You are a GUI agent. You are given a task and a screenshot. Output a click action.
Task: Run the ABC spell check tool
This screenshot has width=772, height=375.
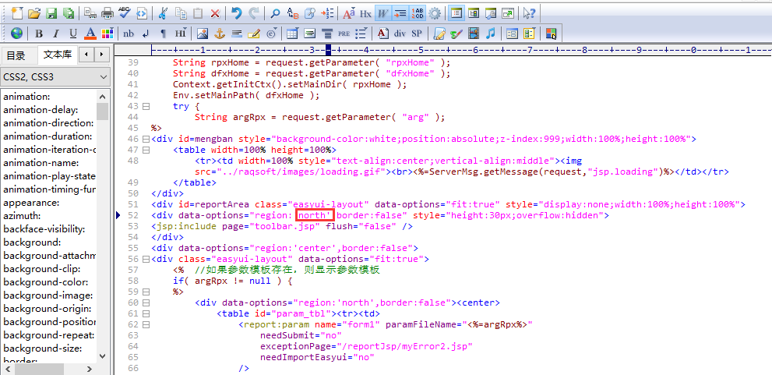coord(125,13)
